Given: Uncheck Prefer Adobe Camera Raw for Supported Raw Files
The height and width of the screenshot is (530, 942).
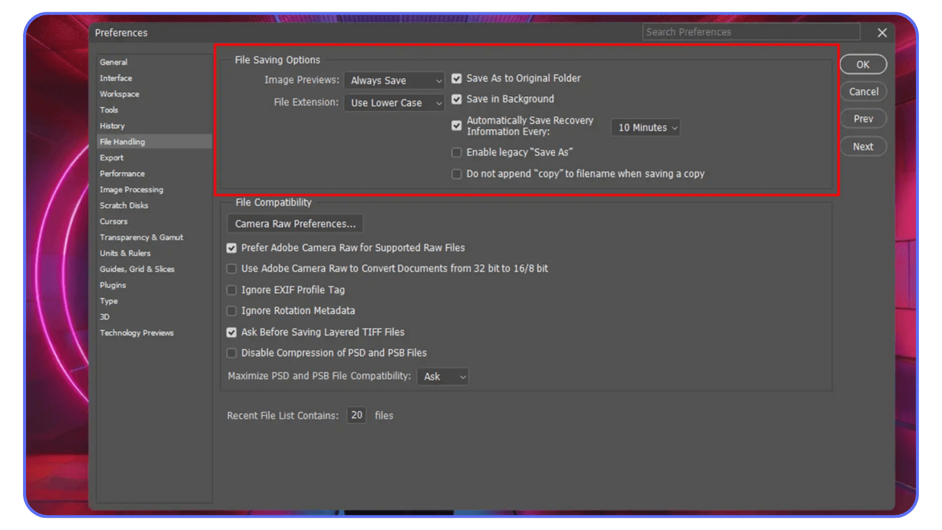Looking at the screenshot, I should [x=231, y=248].
